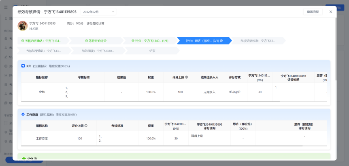Screen dimensions: 349x166
Task: Click info icon beside 评分上限 in 工作态度 table
Action: pos(86,126)
